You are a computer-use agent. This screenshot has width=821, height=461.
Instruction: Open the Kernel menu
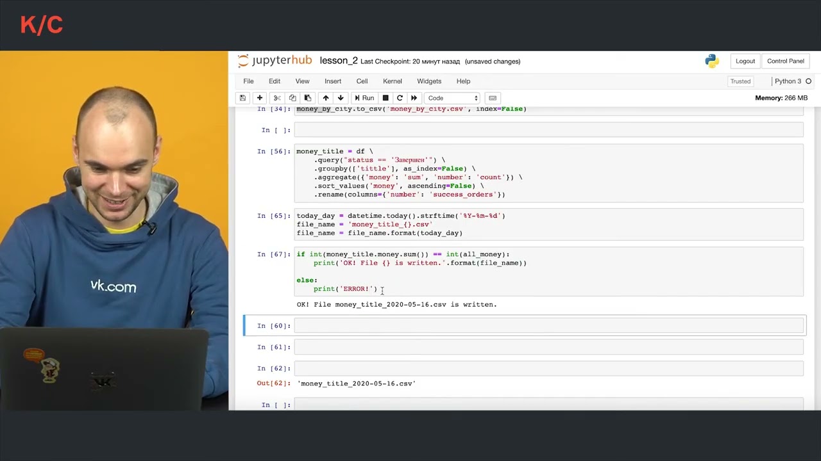[x=393, y=81]
